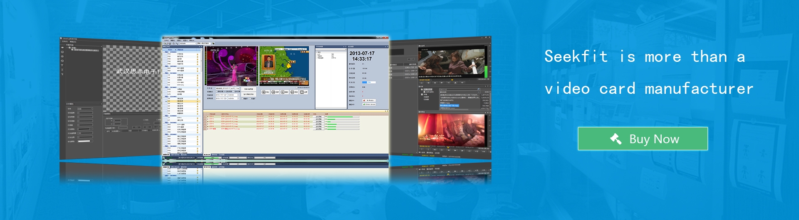This screenshot has width=799, height=220.
Task: Click the play button under the map preview
Action: [283, 92]
